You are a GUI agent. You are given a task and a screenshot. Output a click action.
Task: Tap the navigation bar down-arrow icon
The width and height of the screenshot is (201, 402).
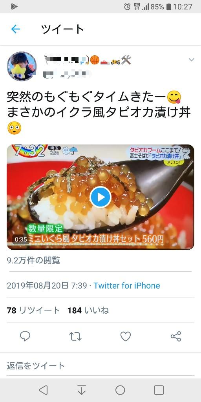click(x=82, y=390)
